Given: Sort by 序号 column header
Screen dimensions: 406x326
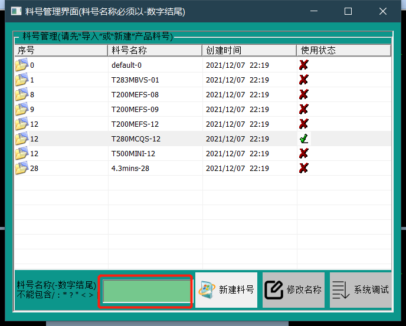Looking at the screenshot, I should pyautogui.click(x=61, y=51).
